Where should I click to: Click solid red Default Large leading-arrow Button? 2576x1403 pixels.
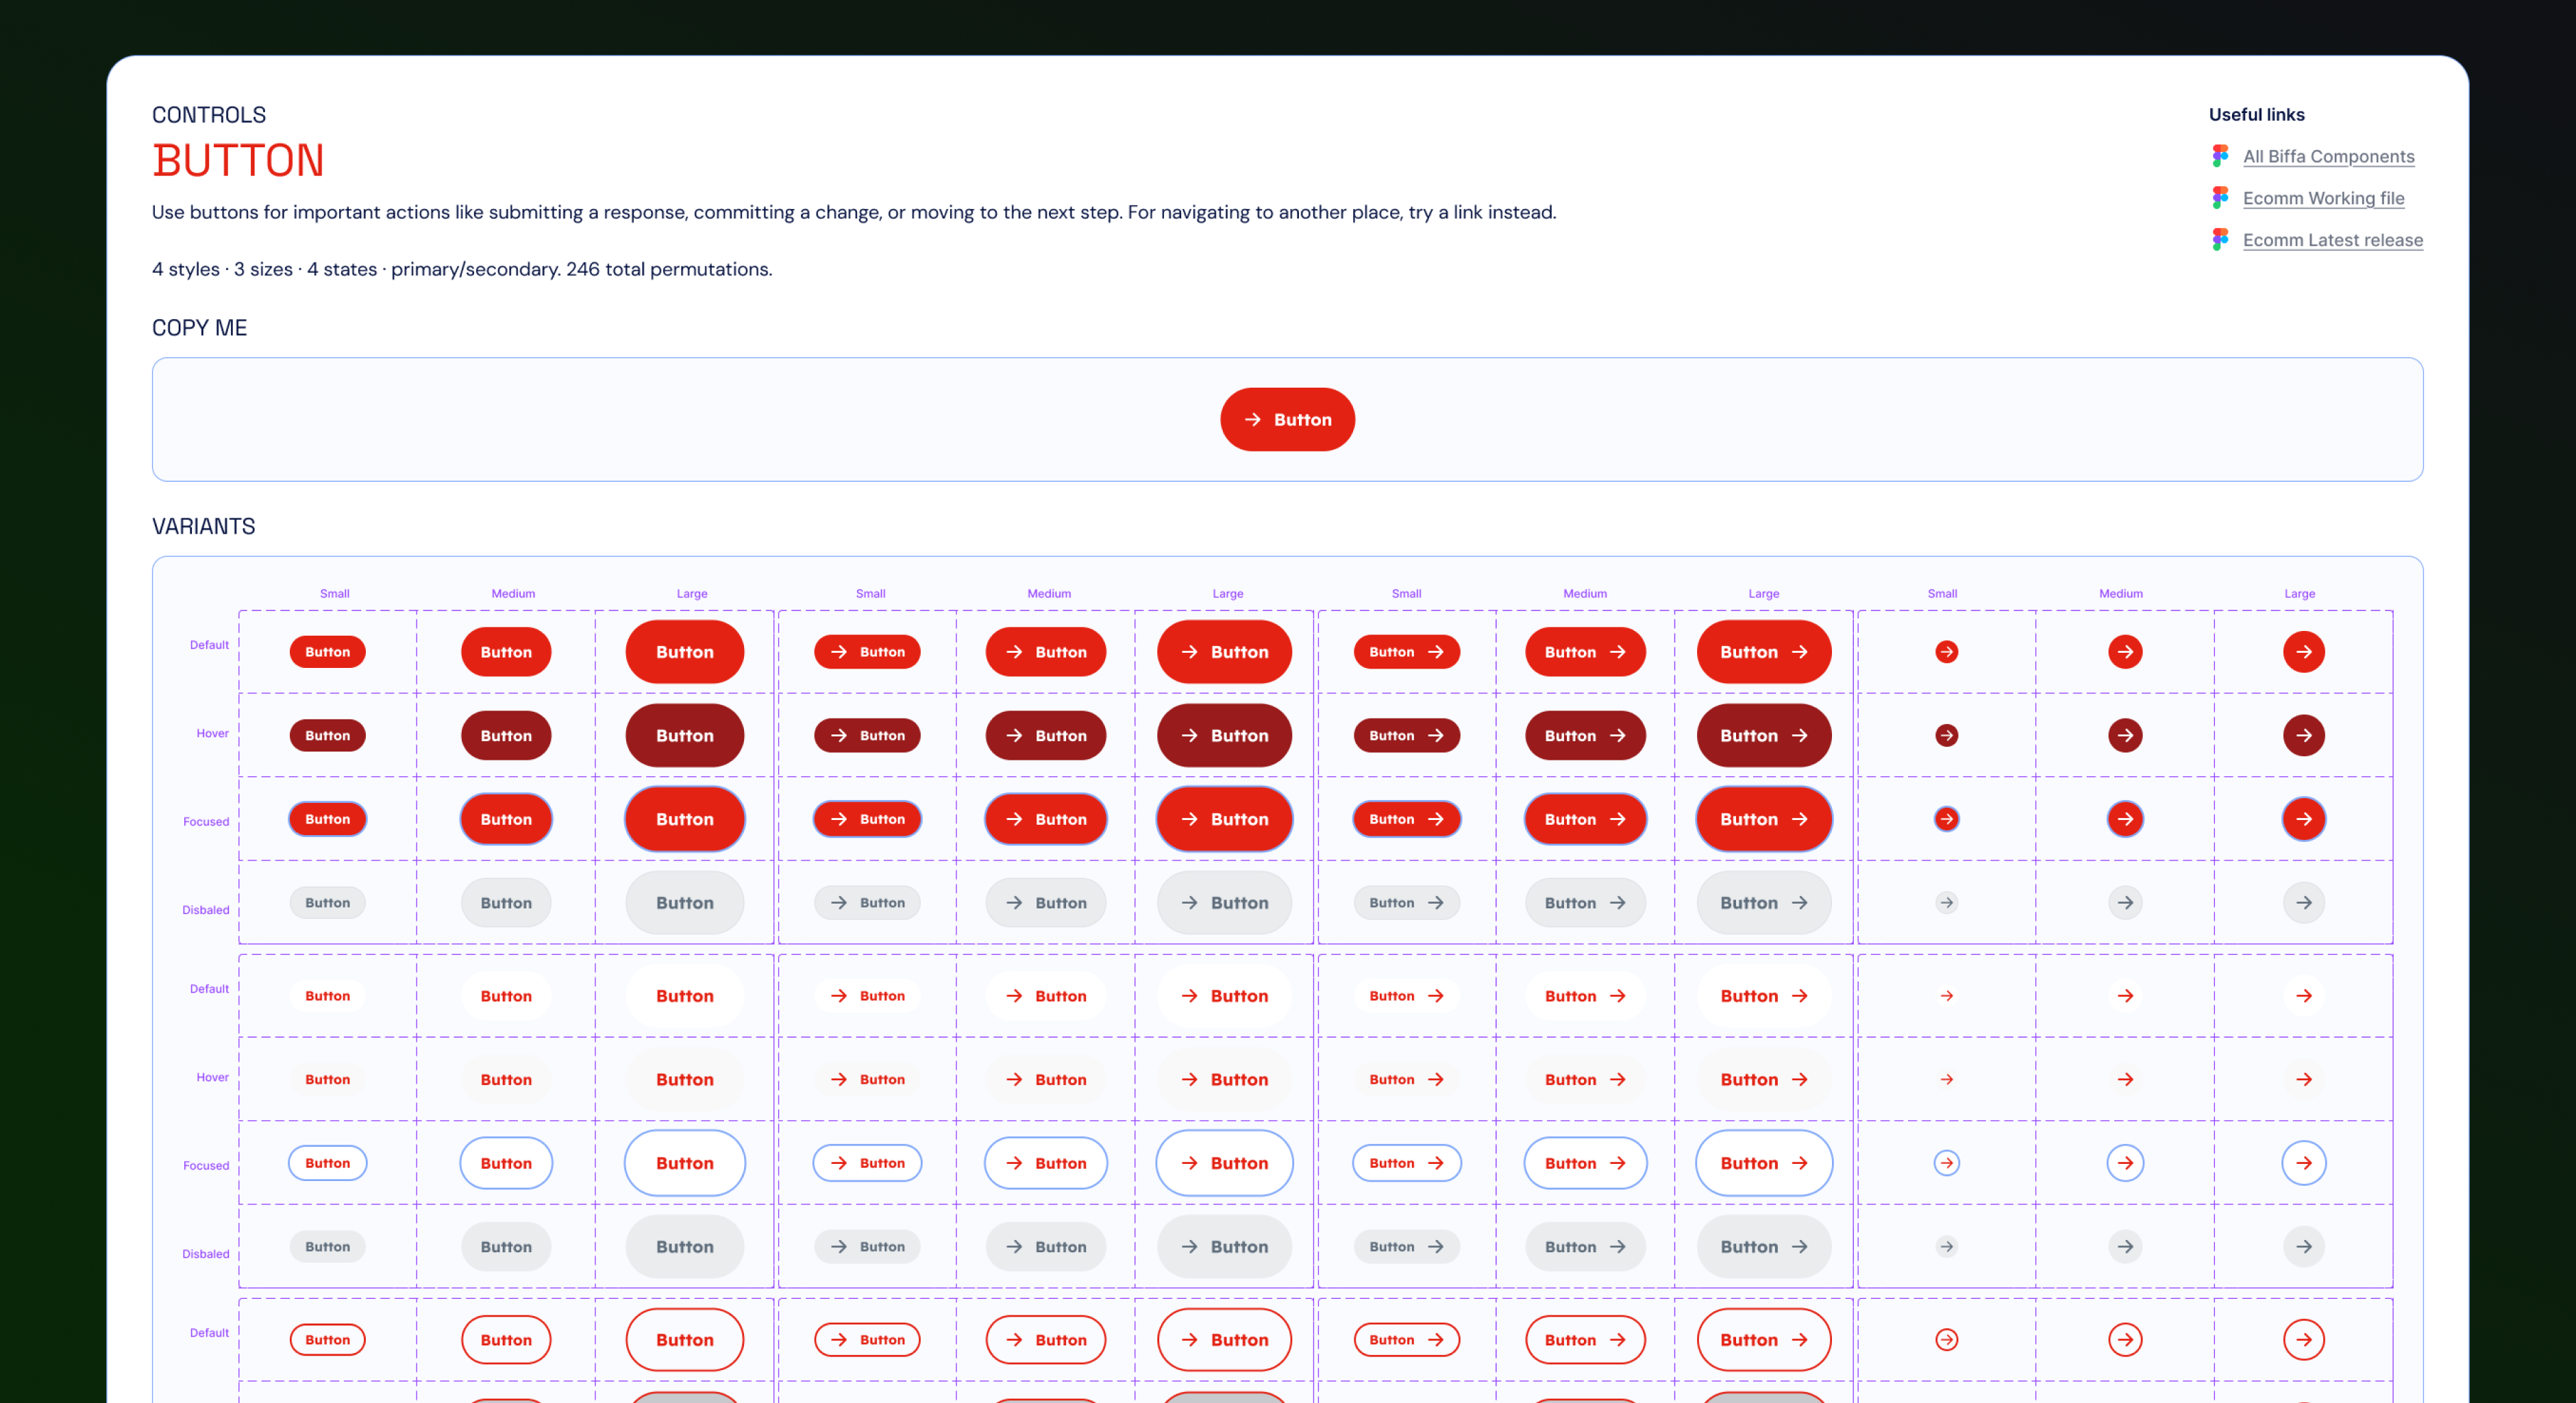pos(1224,652)
